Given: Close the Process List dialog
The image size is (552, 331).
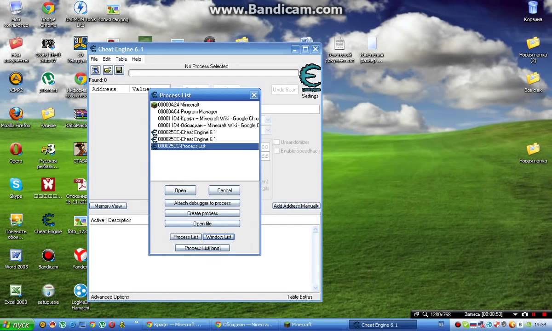Looking at the screenshot, I should (x=254, y=95).
